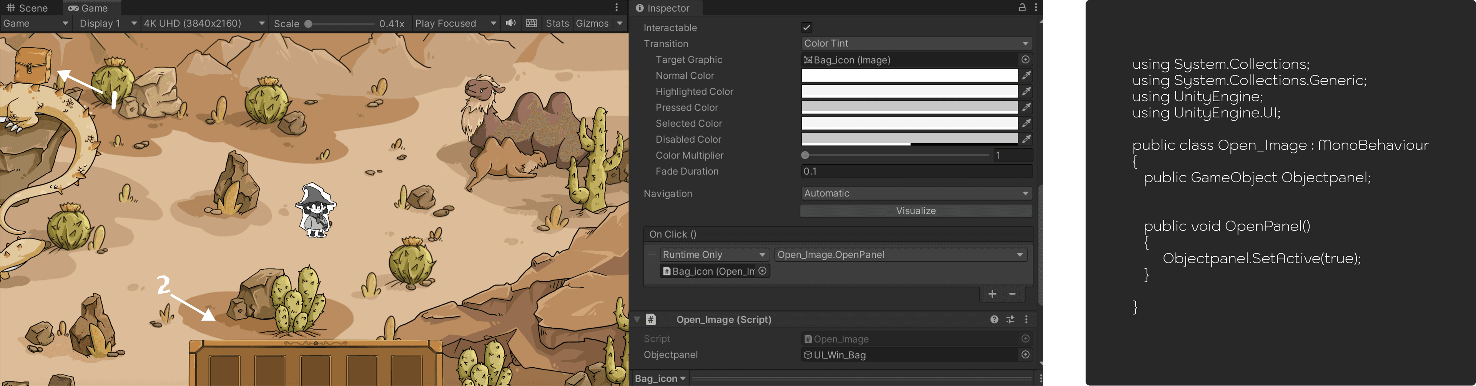Click the Objectpanel UI_Win_Bag field
1476x386 pixels.
click(909, 355)
